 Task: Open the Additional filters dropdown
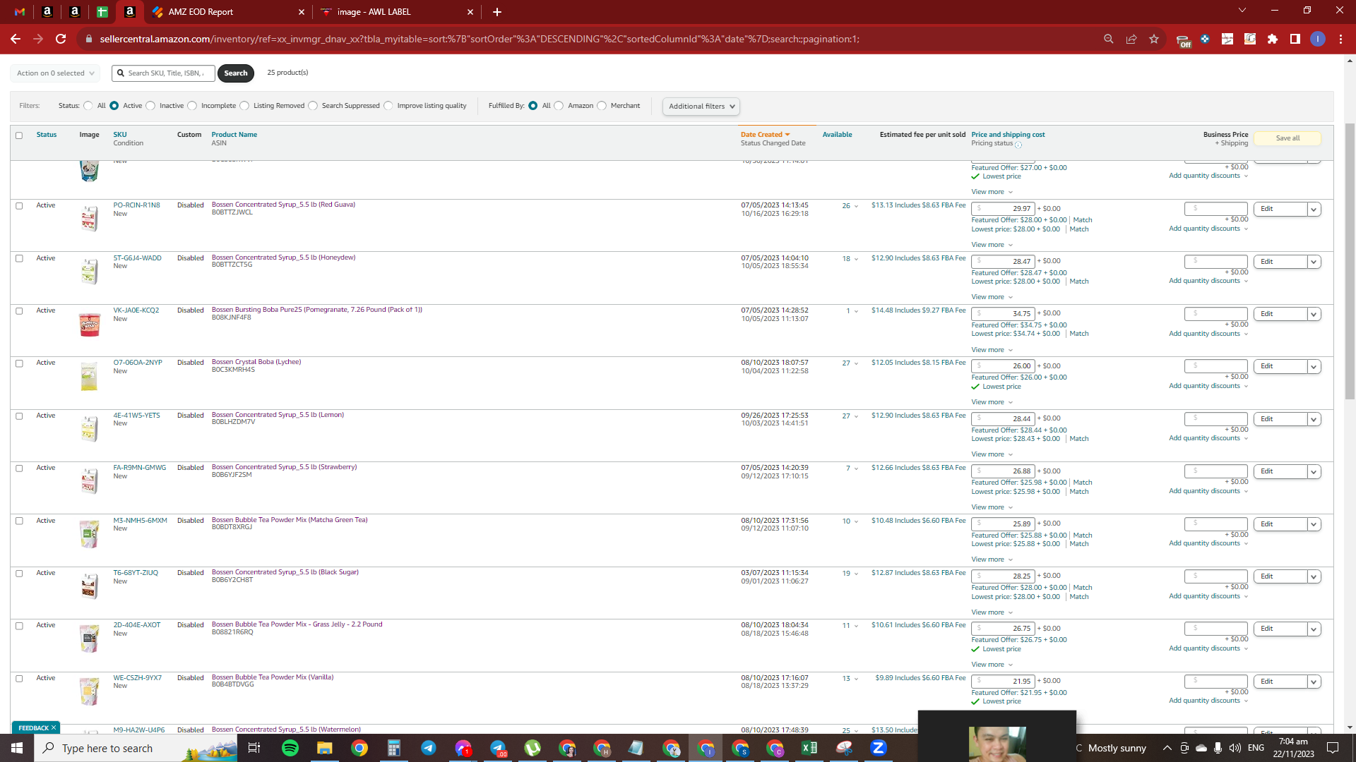tap(701, 107)
